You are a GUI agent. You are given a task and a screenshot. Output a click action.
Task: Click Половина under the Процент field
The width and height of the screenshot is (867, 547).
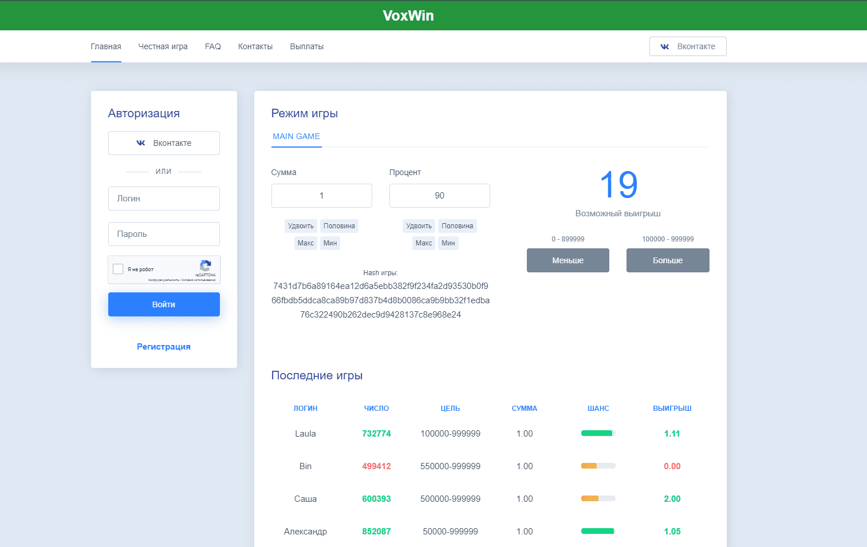coord(457,226)
